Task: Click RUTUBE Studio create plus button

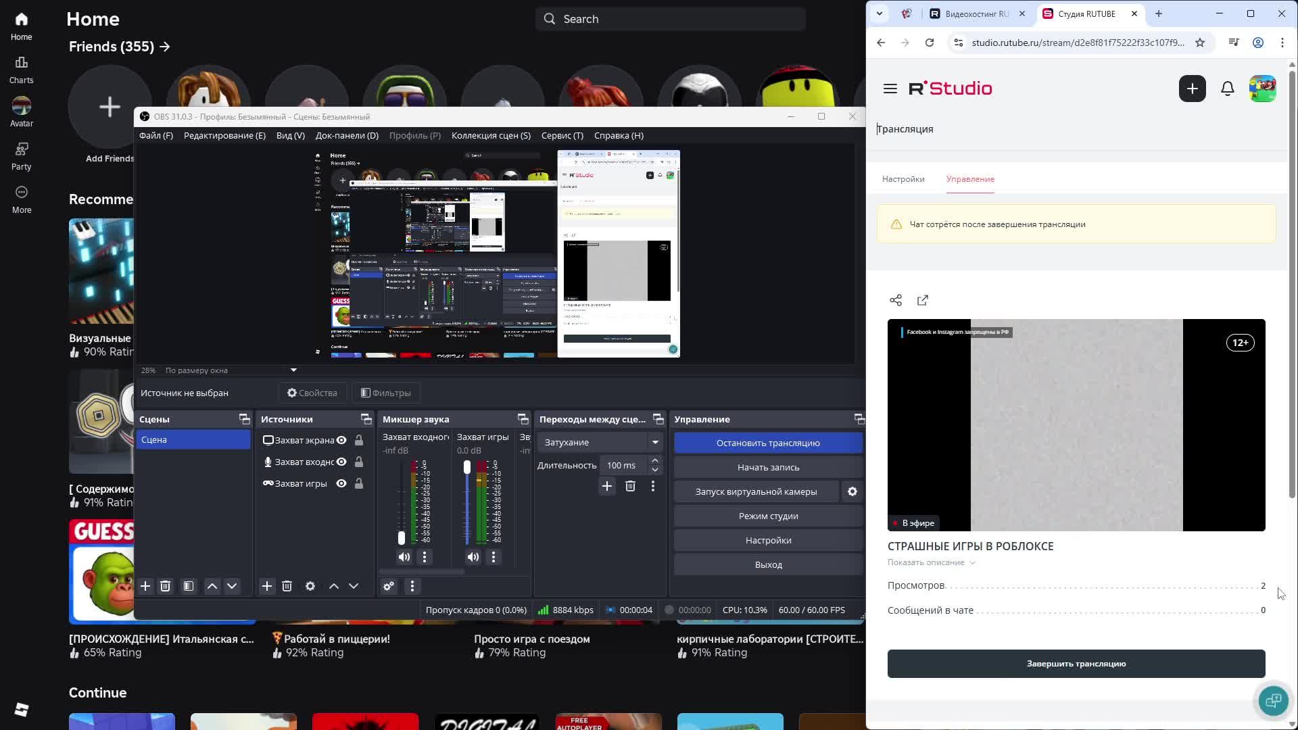Action: pyautogui.click(x=1193, y=89)
